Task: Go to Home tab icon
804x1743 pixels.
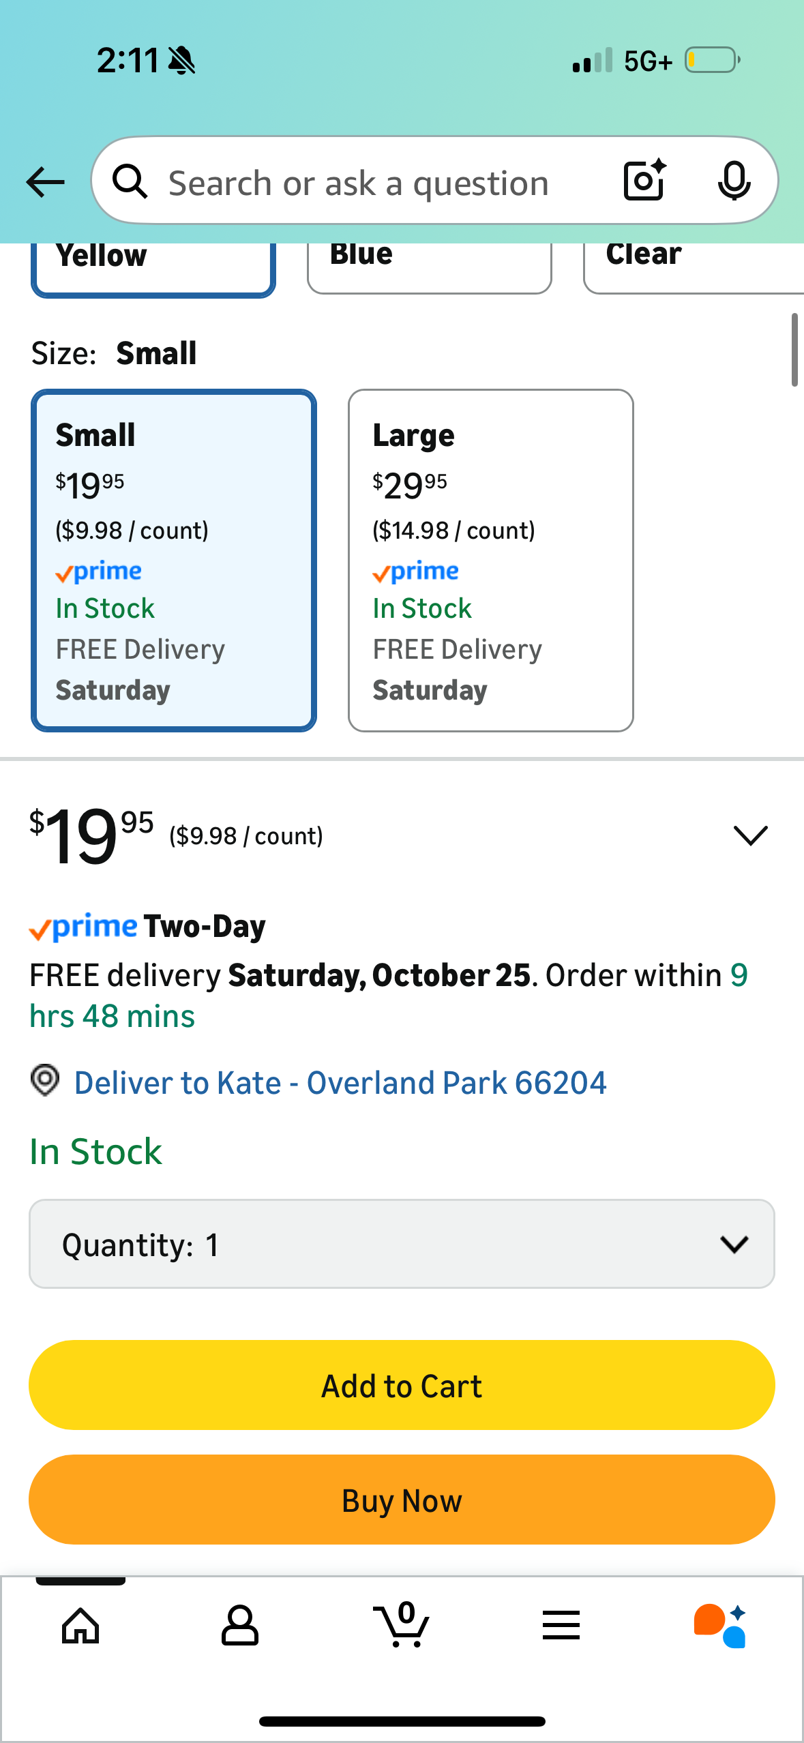Action: click(80, 1626)
